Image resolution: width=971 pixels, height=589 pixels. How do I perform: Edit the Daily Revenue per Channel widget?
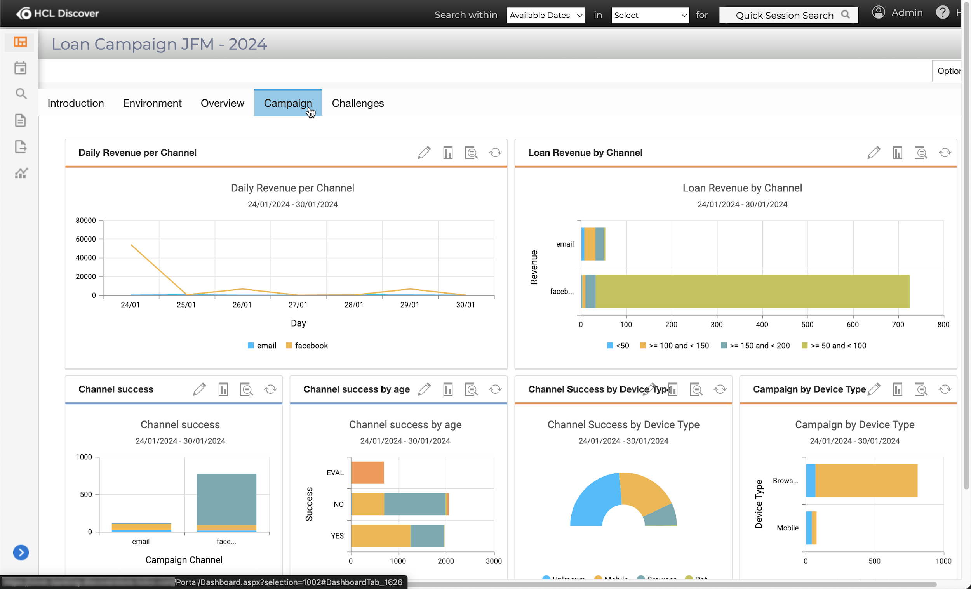pyautogui.click(x=424, y=153)
